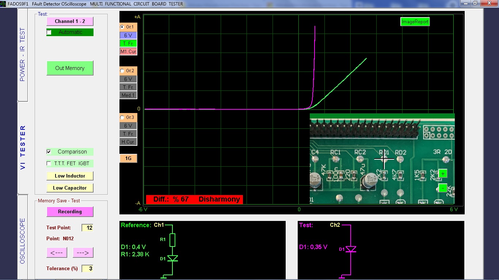Image resolution: width=499 pixels, height=280 pixels.
Task: Click the crosshair marker on board image
Action: click(x=384, y=159)
